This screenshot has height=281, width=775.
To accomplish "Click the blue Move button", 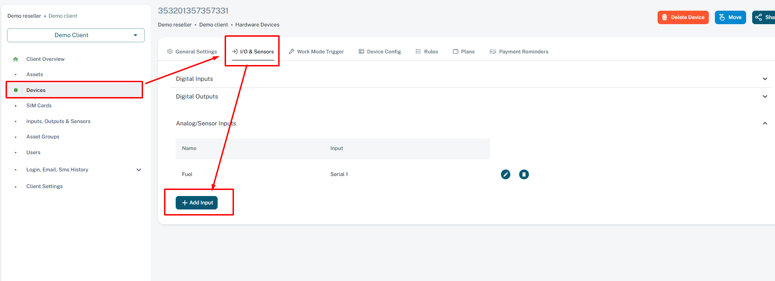I will tap(730, 17).
